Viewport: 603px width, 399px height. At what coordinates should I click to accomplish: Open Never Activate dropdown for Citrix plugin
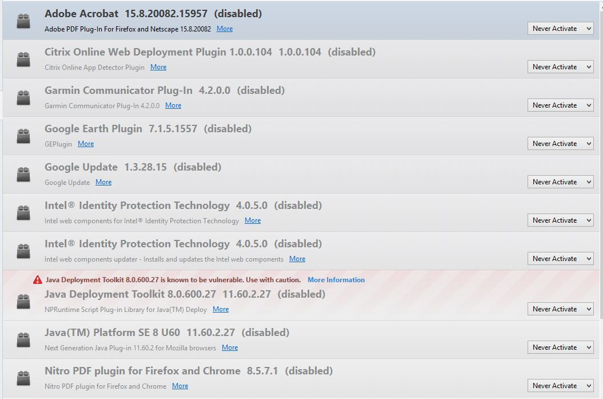(x=560, y=67)
